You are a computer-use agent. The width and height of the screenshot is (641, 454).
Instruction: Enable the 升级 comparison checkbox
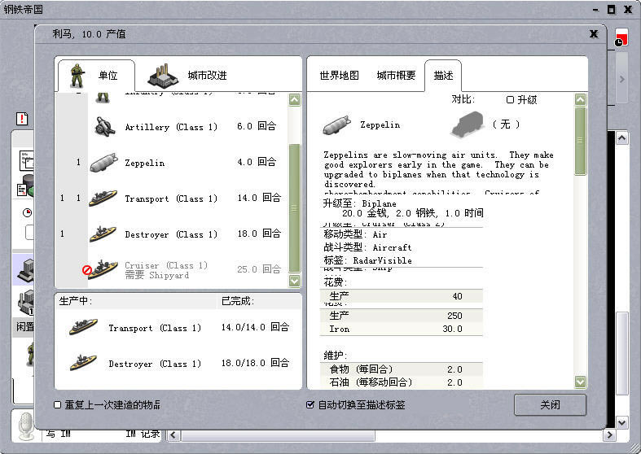coord(511,100)
